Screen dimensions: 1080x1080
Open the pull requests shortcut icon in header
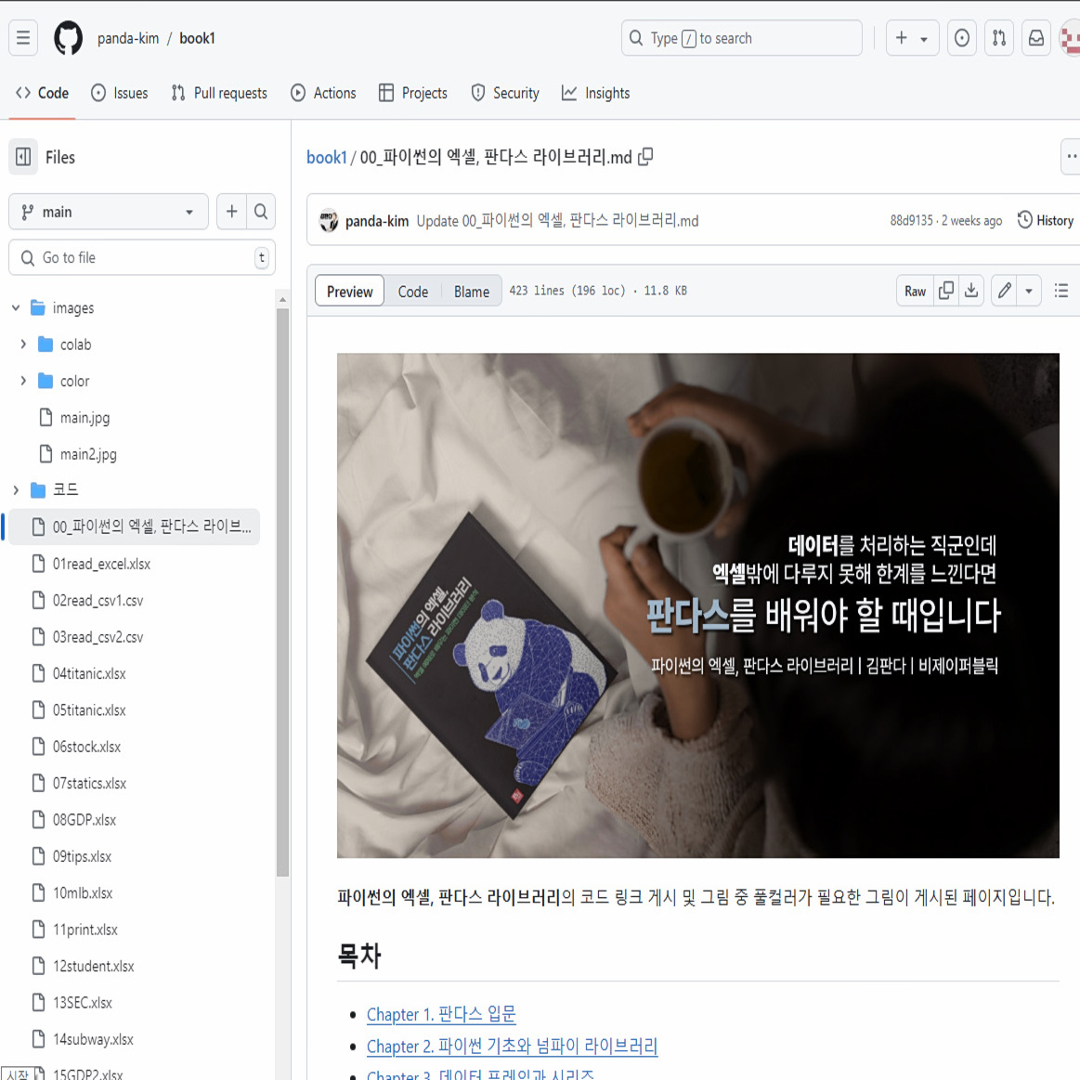(x=998, y=38)
